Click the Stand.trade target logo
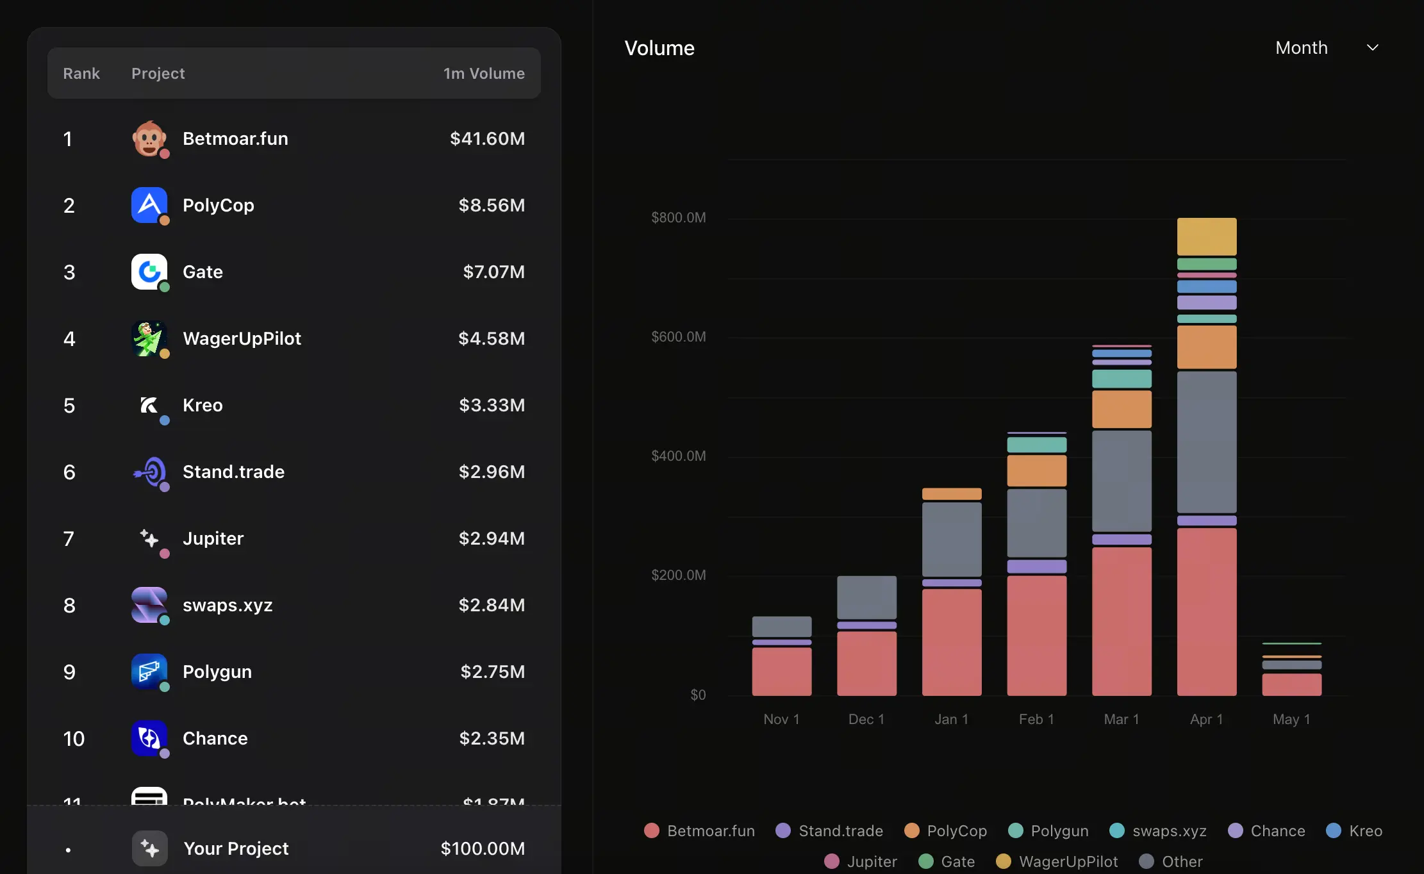 [149, 472]
